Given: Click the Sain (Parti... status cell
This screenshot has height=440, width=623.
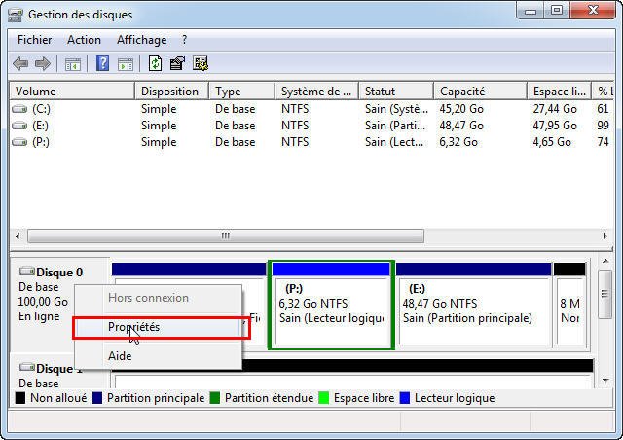Looking at the screenshot, I should (x=395, y=126).
